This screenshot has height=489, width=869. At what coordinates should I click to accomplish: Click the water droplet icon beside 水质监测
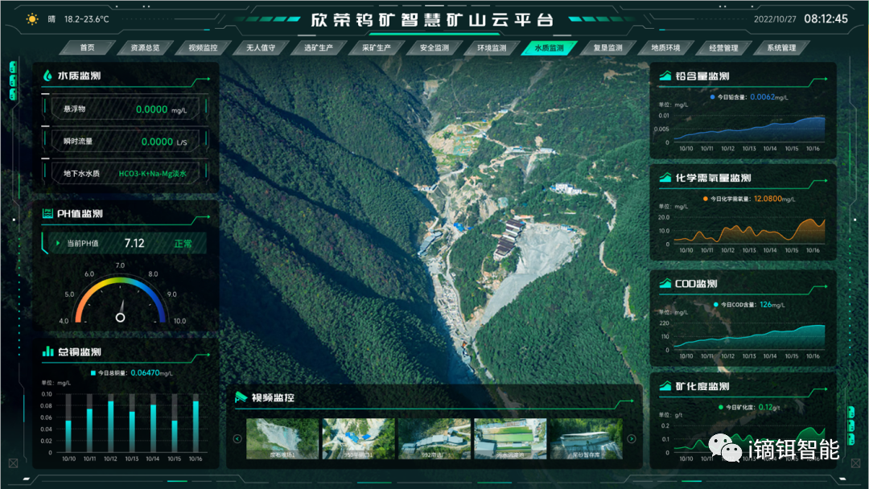(48, 76)
